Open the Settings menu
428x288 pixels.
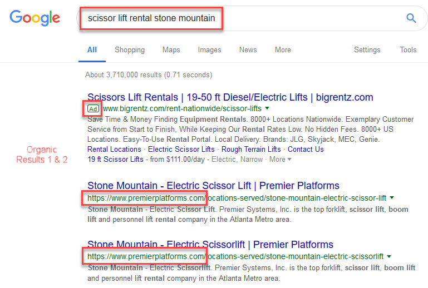[367, 50]
